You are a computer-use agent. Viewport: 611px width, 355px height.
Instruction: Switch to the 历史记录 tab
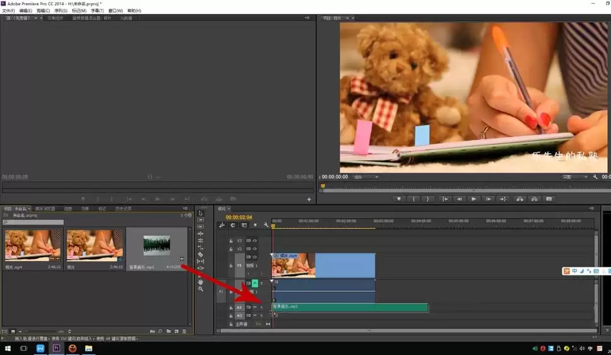pyautogui.click(x=123, y=209)
